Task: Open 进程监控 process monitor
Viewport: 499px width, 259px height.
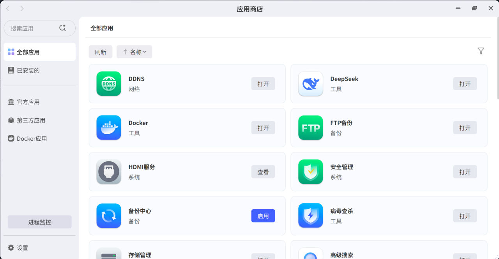Action: (x=40, y=222)
